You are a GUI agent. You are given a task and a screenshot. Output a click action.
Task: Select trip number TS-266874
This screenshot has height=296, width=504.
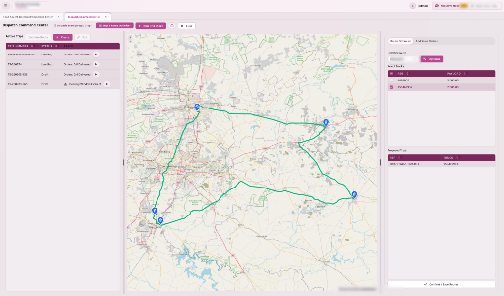15,64
